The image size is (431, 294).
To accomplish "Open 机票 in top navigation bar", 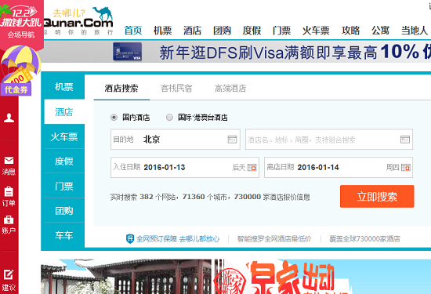I will coord(163,31).
